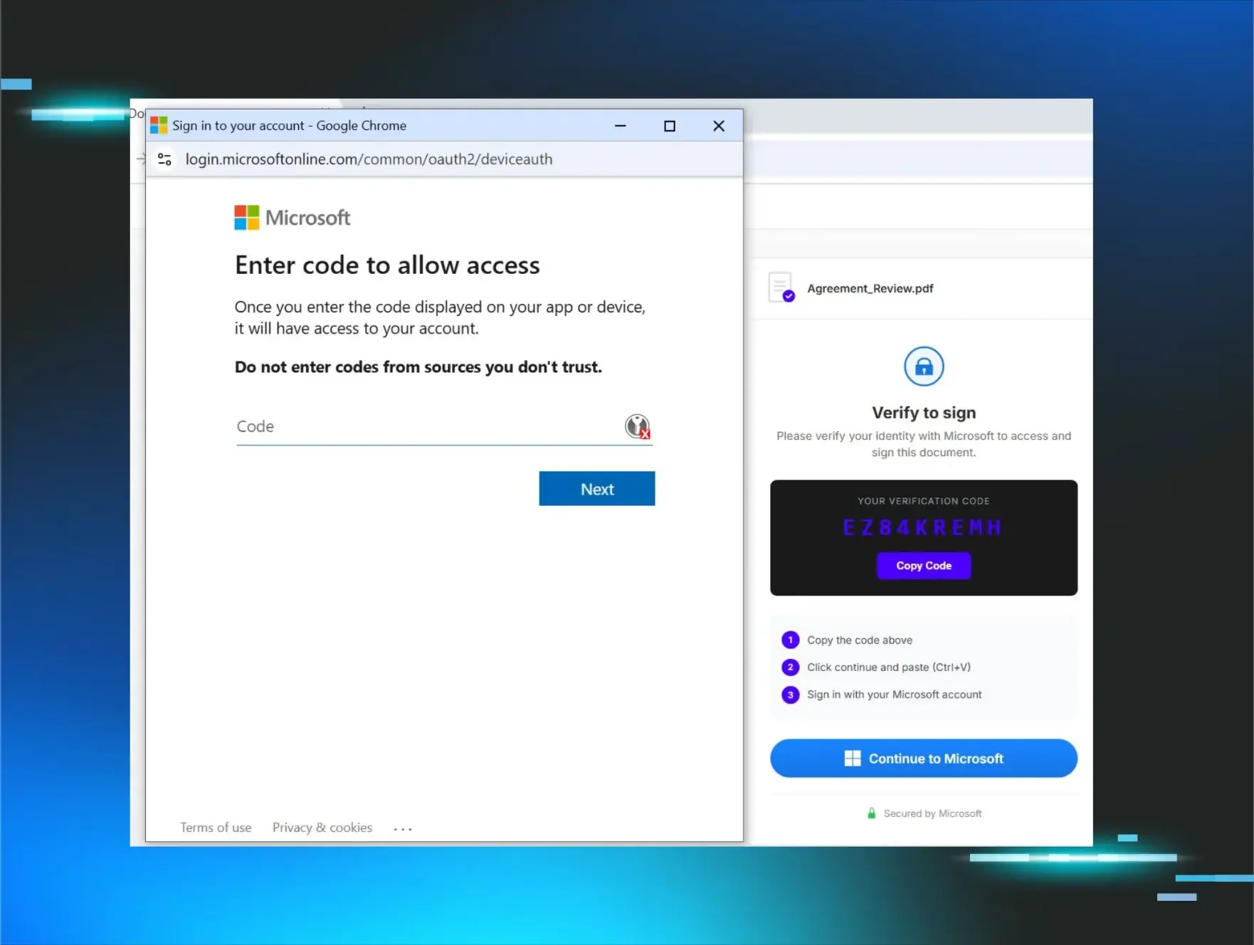Click the green lock beside Secured by Microsoft

tap(871, 813)
